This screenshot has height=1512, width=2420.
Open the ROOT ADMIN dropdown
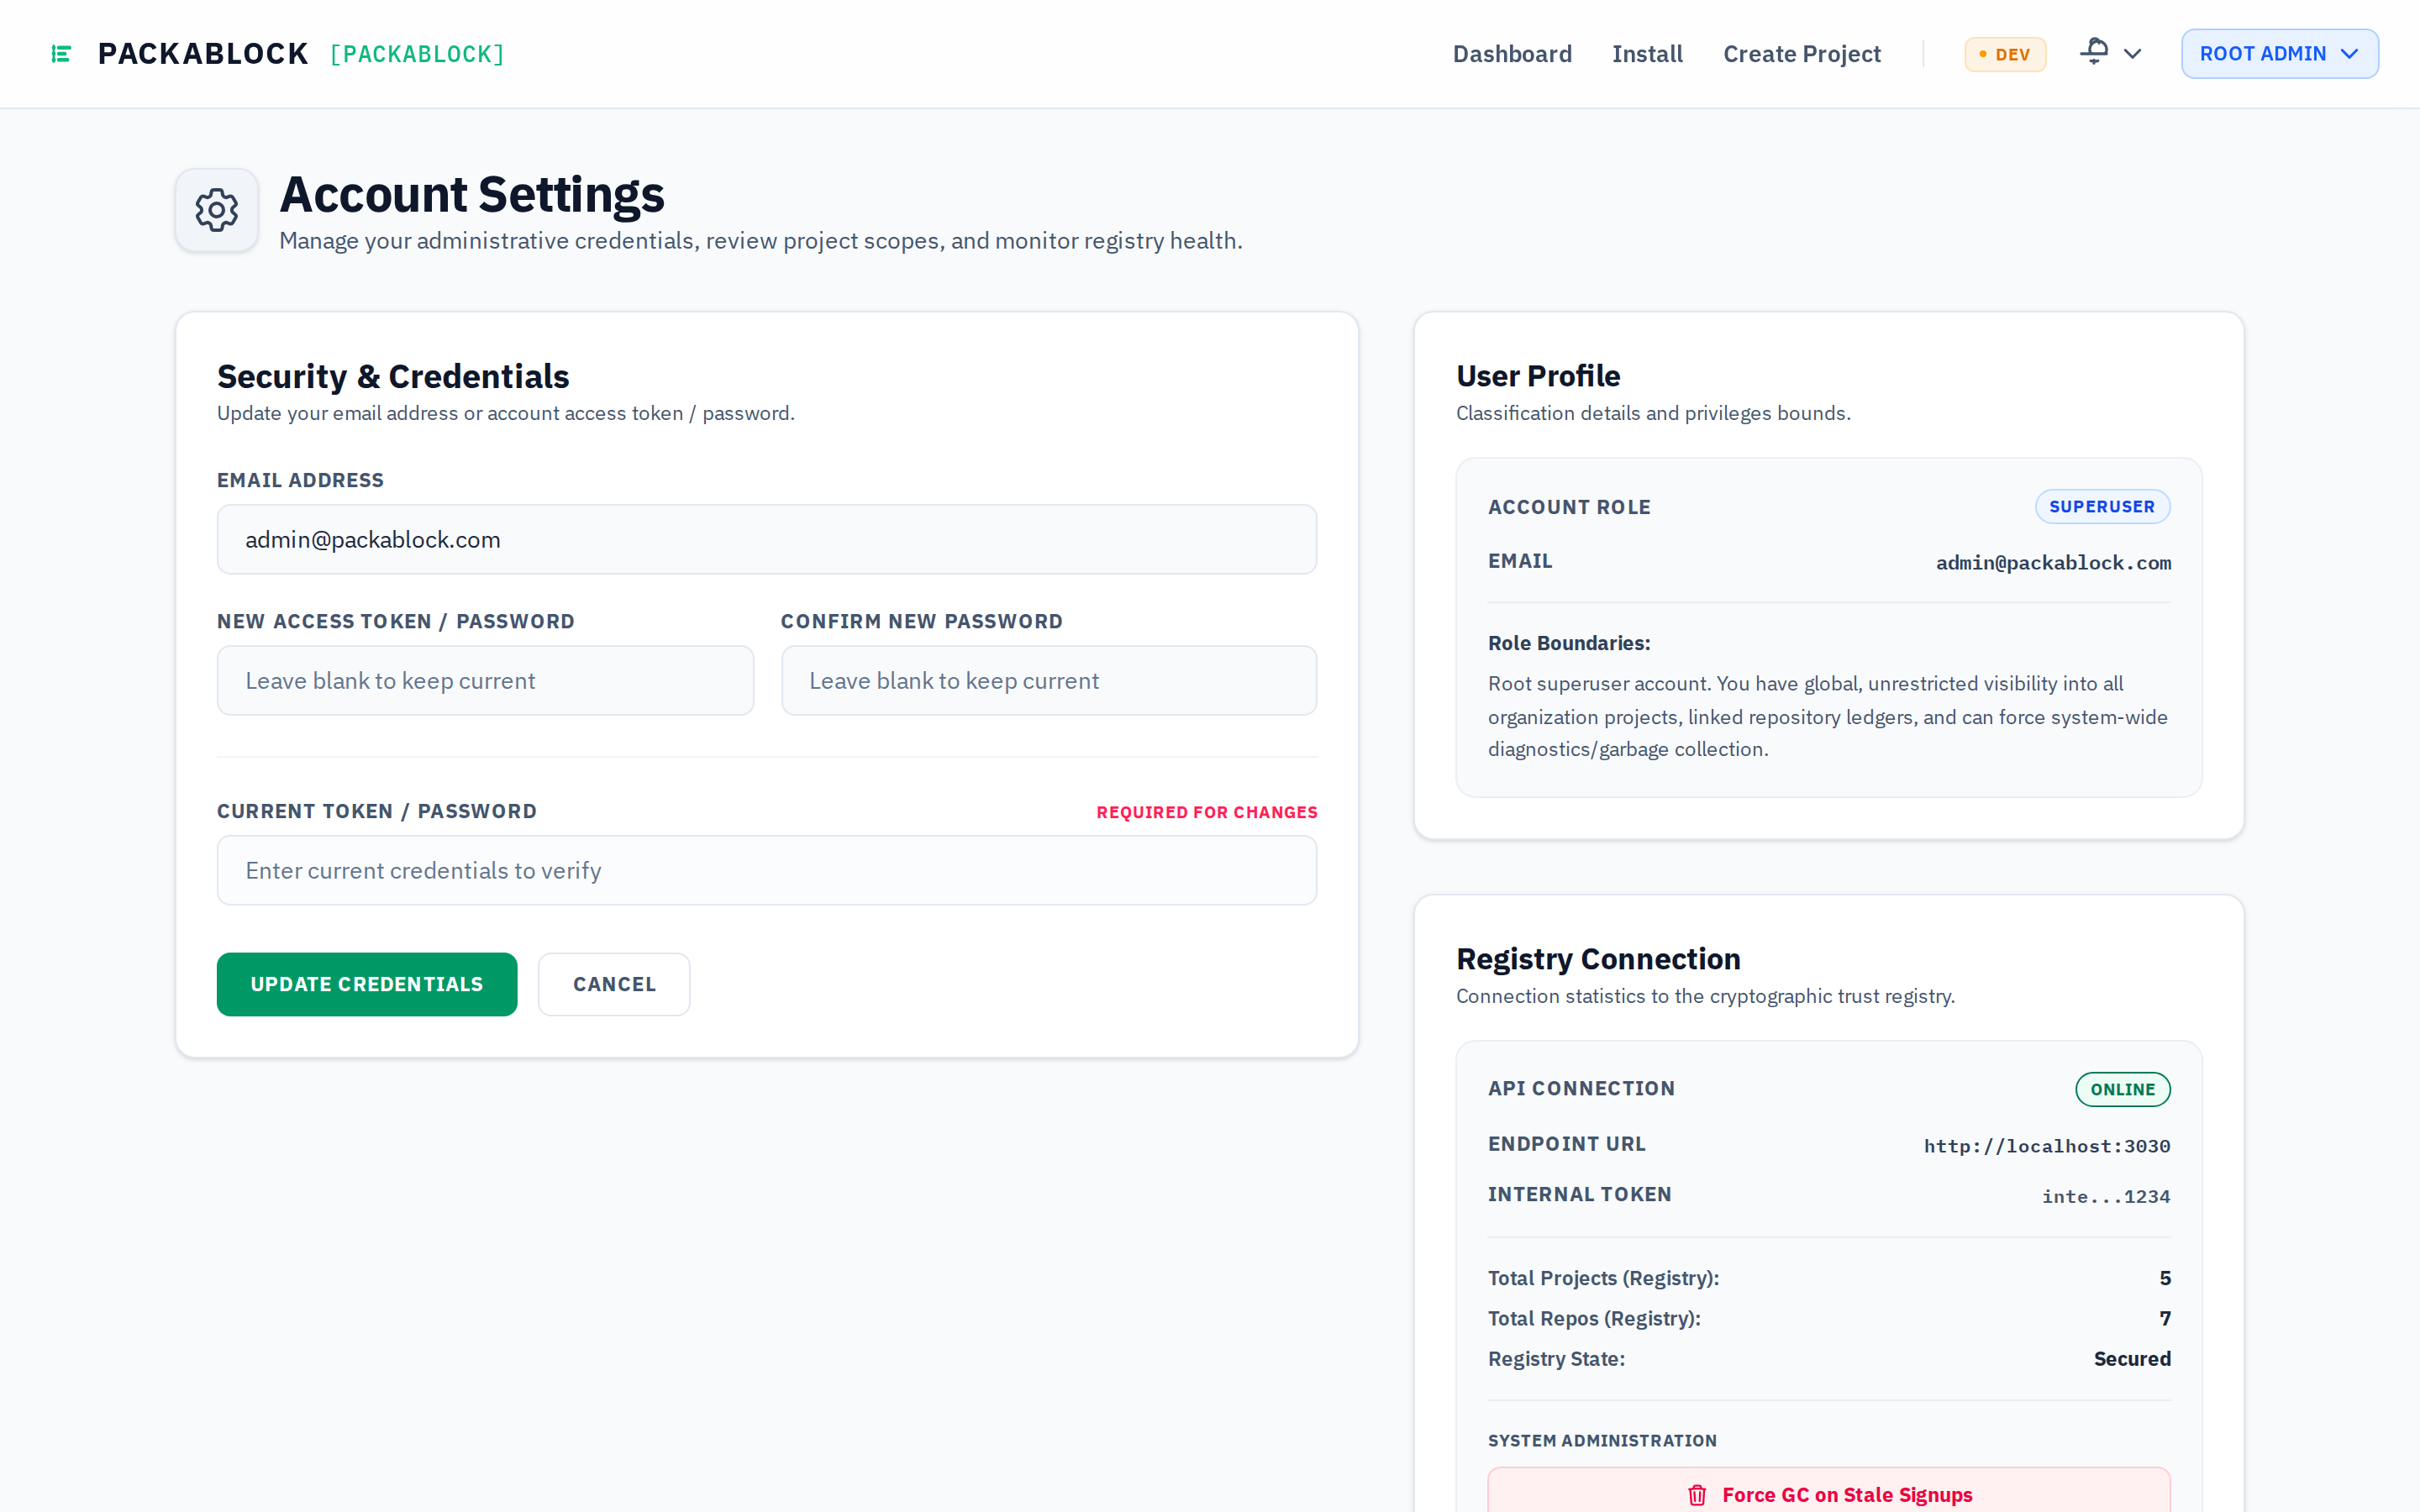2279,54
